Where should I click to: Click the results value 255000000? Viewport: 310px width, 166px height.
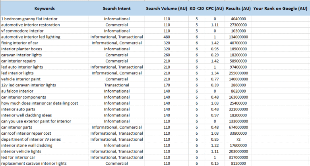[238, 73]
